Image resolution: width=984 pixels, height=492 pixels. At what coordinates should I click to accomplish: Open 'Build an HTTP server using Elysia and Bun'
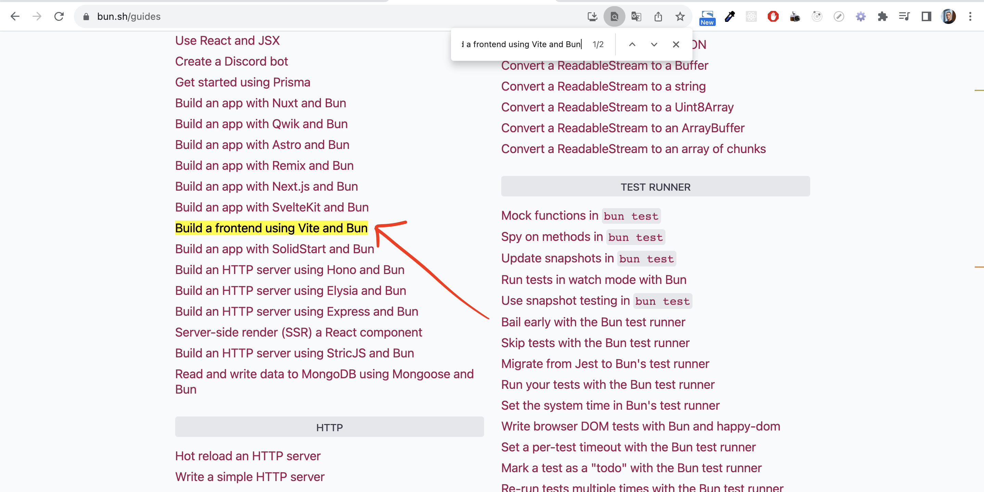(x=290, y=291)
